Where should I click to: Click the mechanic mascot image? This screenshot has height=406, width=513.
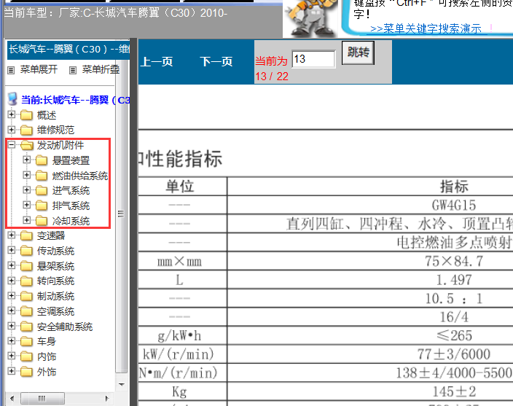coord(311,18)
